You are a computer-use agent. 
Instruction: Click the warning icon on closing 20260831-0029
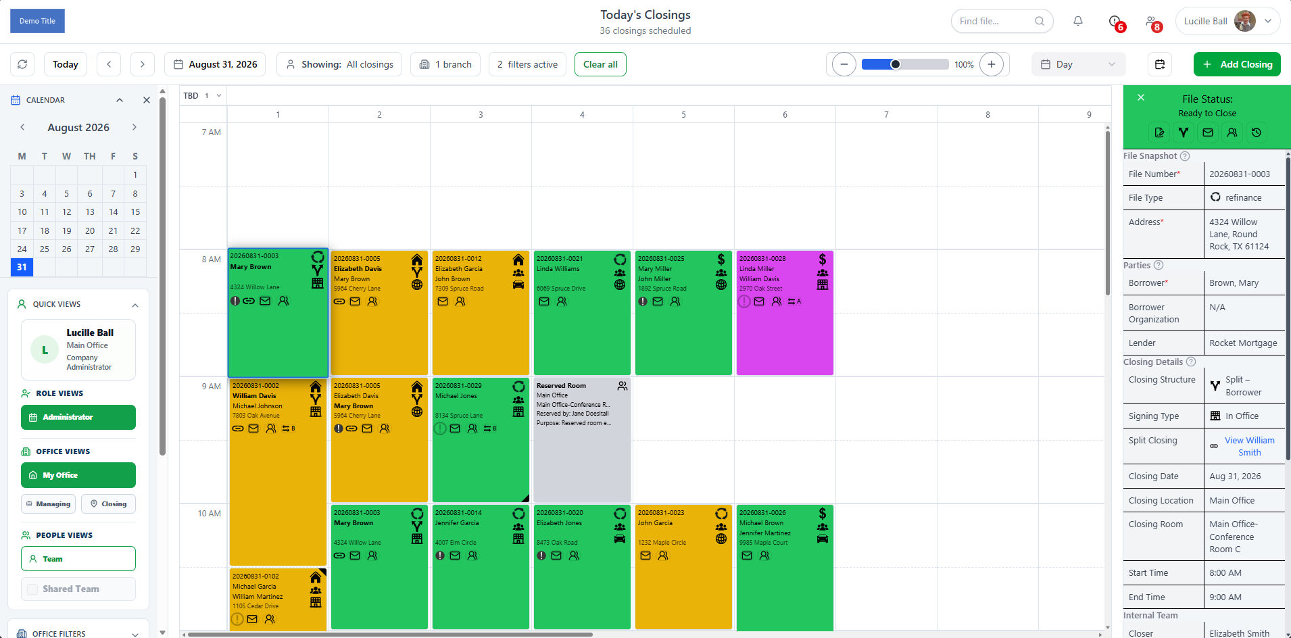[440, 428]
